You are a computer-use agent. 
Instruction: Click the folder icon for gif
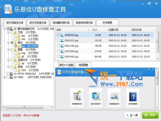click(19, 56)
